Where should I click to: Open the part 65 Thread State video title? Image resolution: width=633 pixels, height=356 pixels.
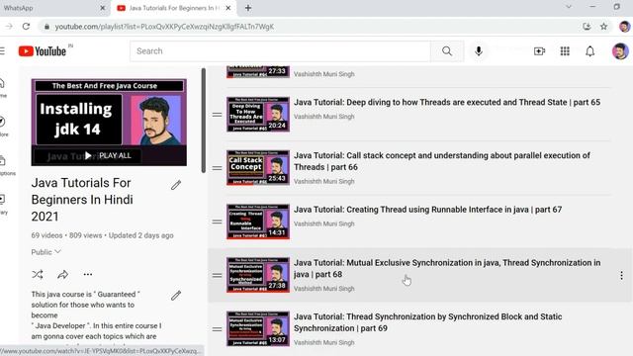coord(447,102)
